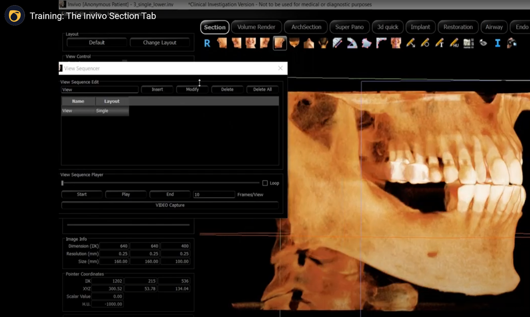Enable the Loop checkbox
530x317 pixels.
pos(265,183)
